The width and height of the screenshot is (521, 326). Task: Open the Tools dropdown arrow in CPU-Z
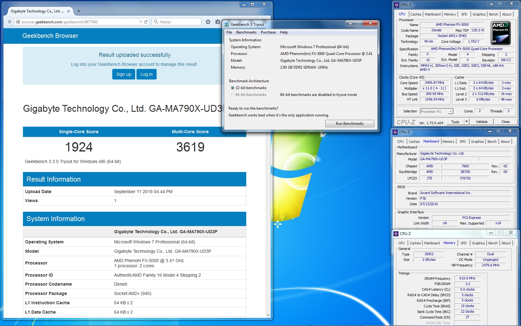(466, 122)
